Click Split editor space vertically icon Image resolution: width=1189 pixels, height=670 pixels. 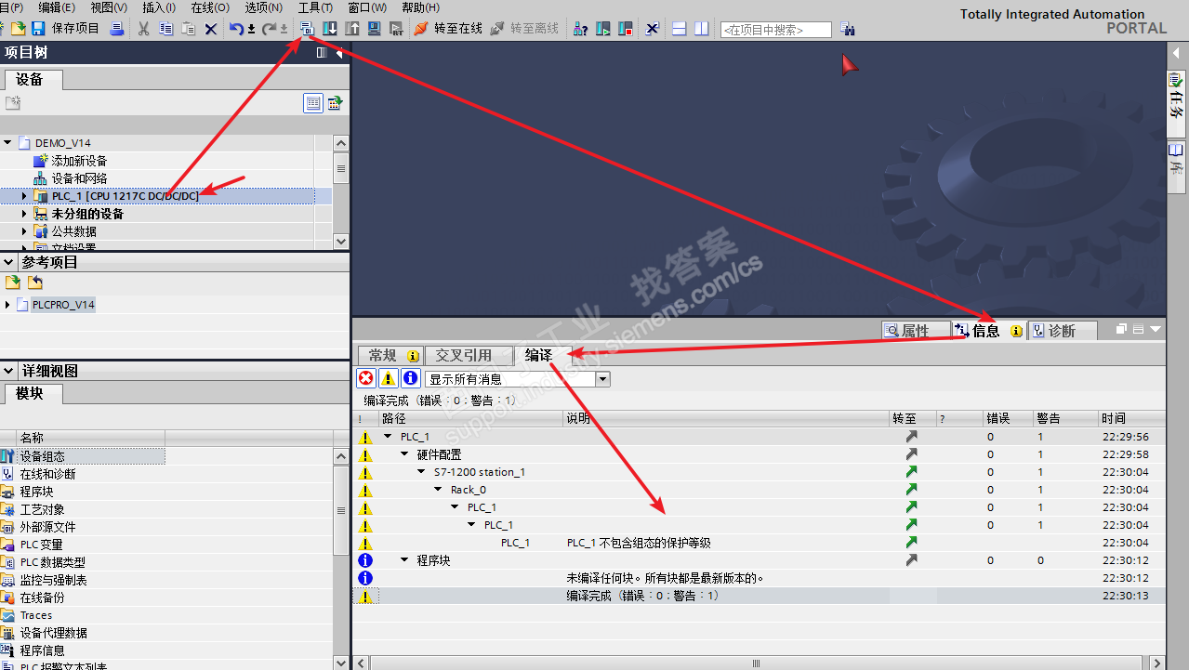point(702,29)
